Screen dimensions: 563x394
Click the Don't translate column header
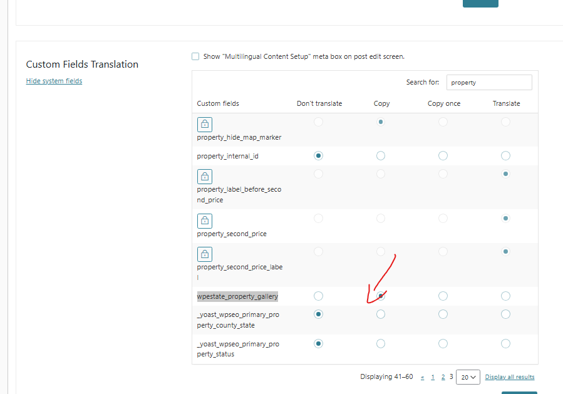point(319,103)
